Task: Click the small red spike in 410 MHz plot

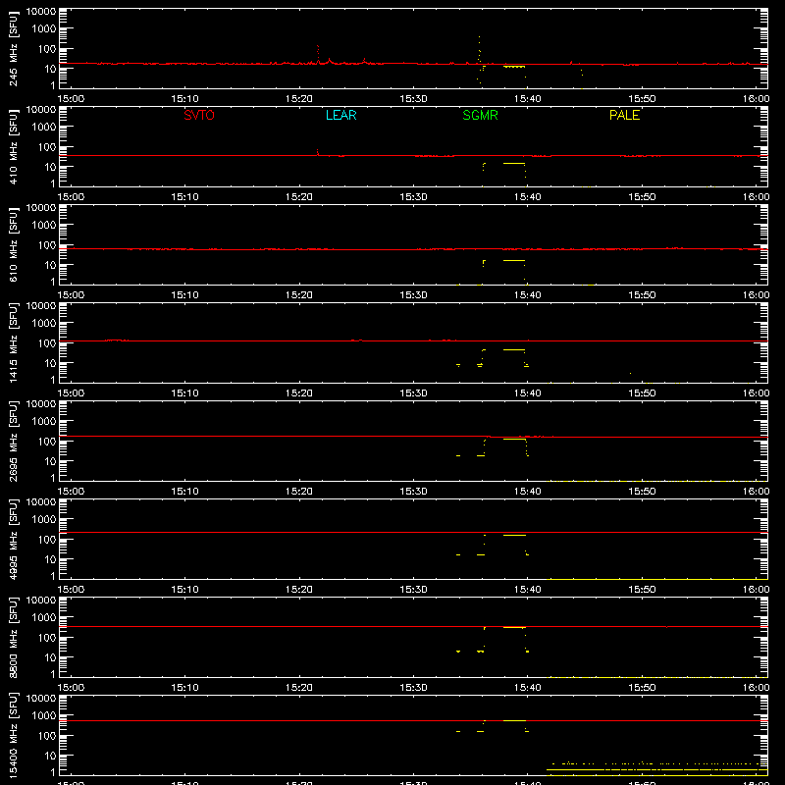Action: [x=317, y=152]
